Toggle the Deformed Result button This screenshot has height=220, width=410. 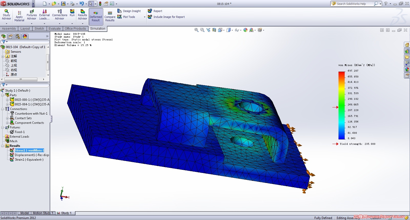[x=96, y=17]
